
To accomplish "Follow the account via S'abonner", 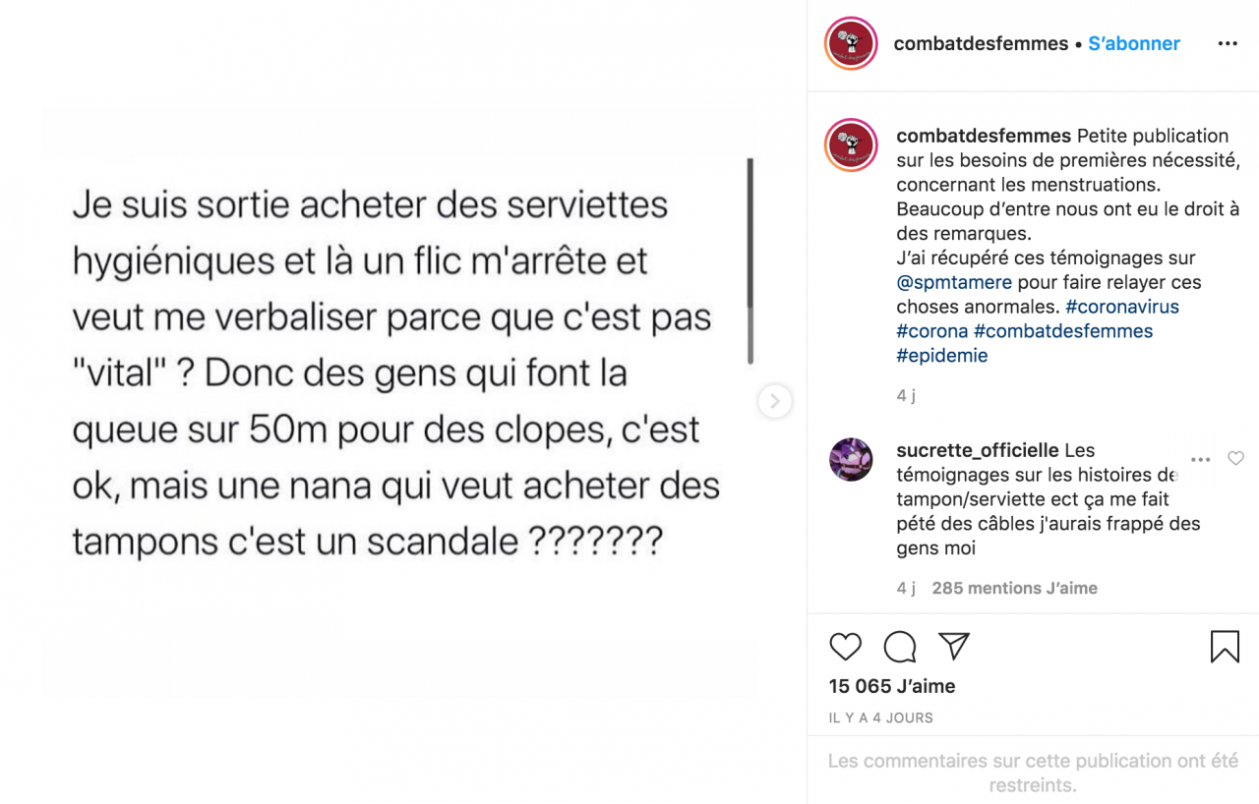I will pyautogui.click(x=1133, y=43).
